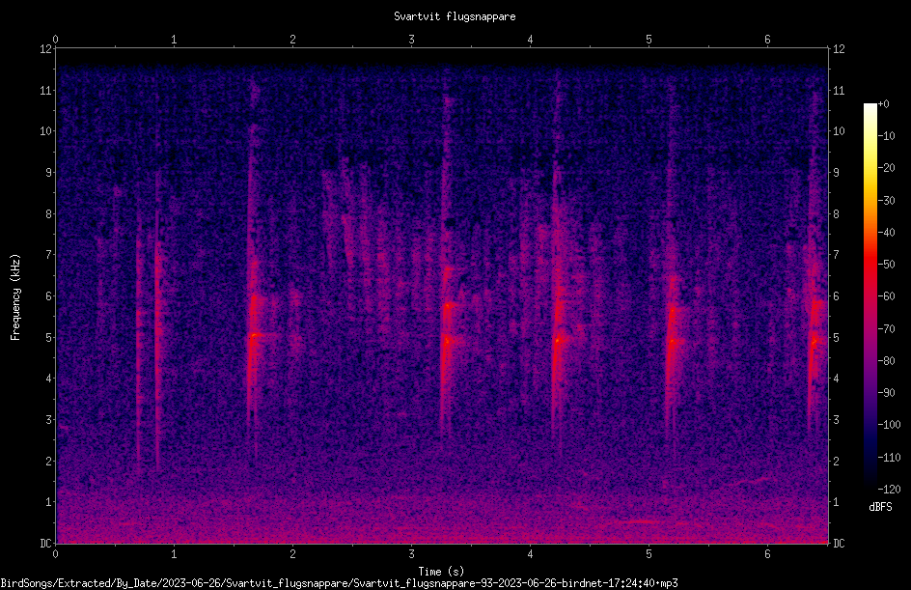This screenshot has height=590, width=911.
Task: Click the '-30' color bar label
Action: tap(886, 201)
